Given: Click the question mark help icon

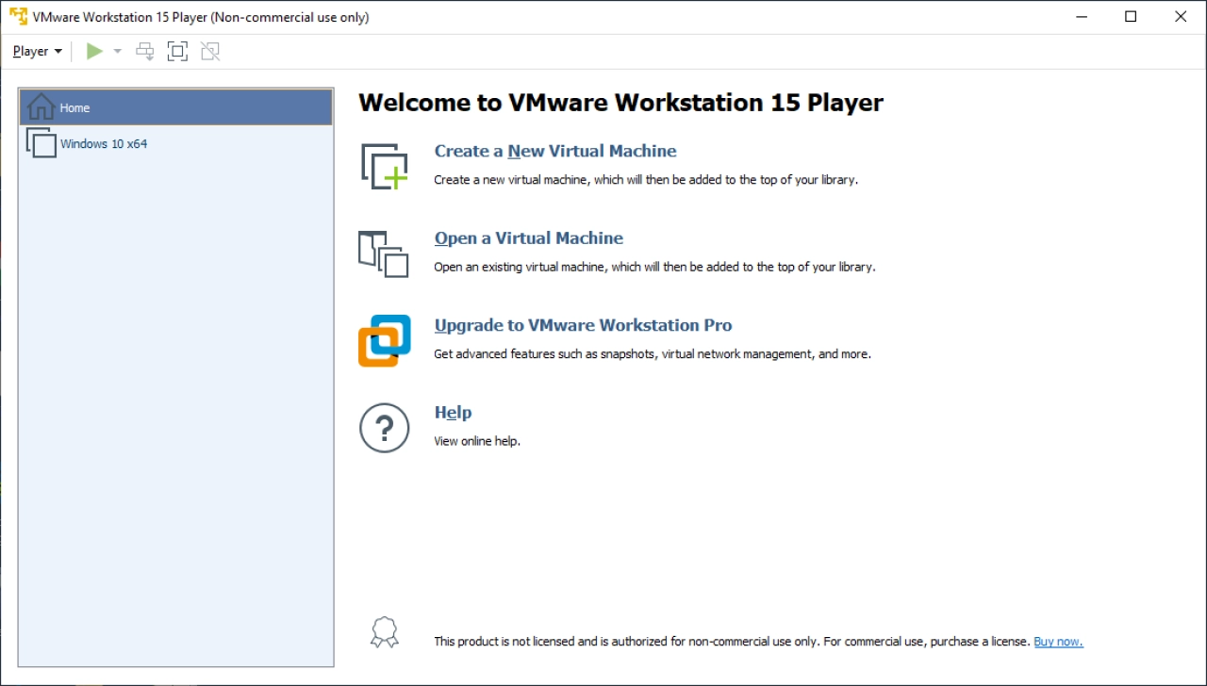Looking at the screenshot, I should coord(385,428).
